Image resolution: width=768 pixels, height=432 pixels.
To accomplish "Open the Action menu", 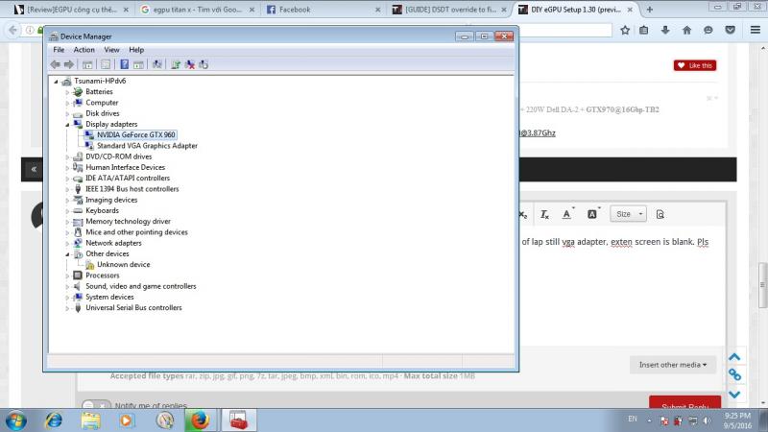I will pos(84,50).
